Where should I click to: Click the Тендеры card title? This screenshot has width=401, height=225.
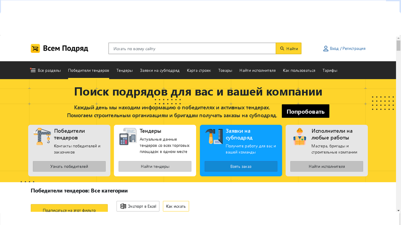pos(150,131)
